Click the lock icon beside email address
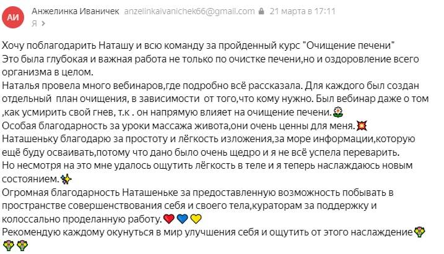Image resolution: width=444 pixels, height=254 pixels. coord(261,11)
